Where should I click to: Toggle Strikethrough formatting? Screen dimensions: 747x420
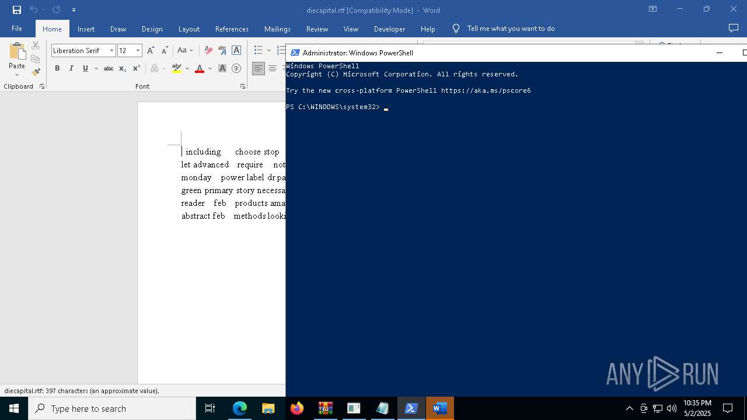pyautogui.click(x=108, y=68)
